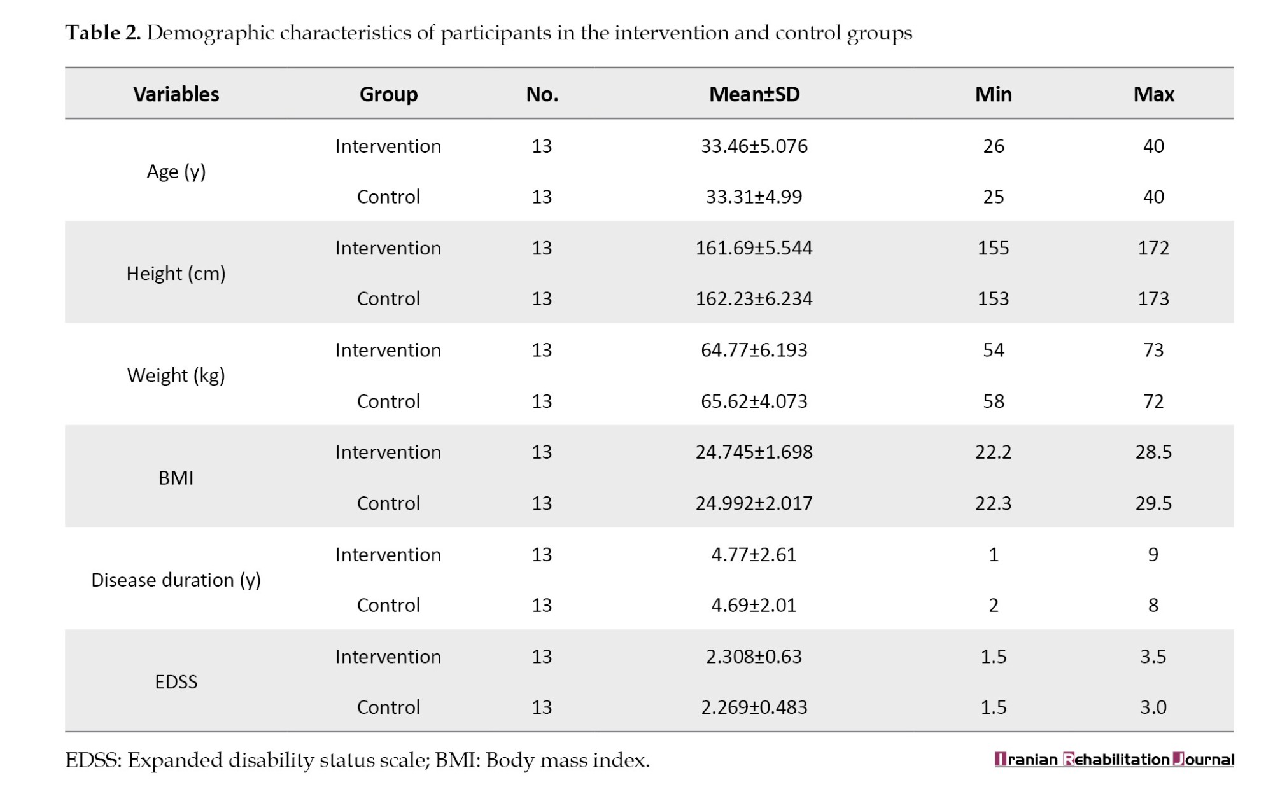The image size is (1273, 801).
Task: Click the Mean±SD column header
Action: 754,94
